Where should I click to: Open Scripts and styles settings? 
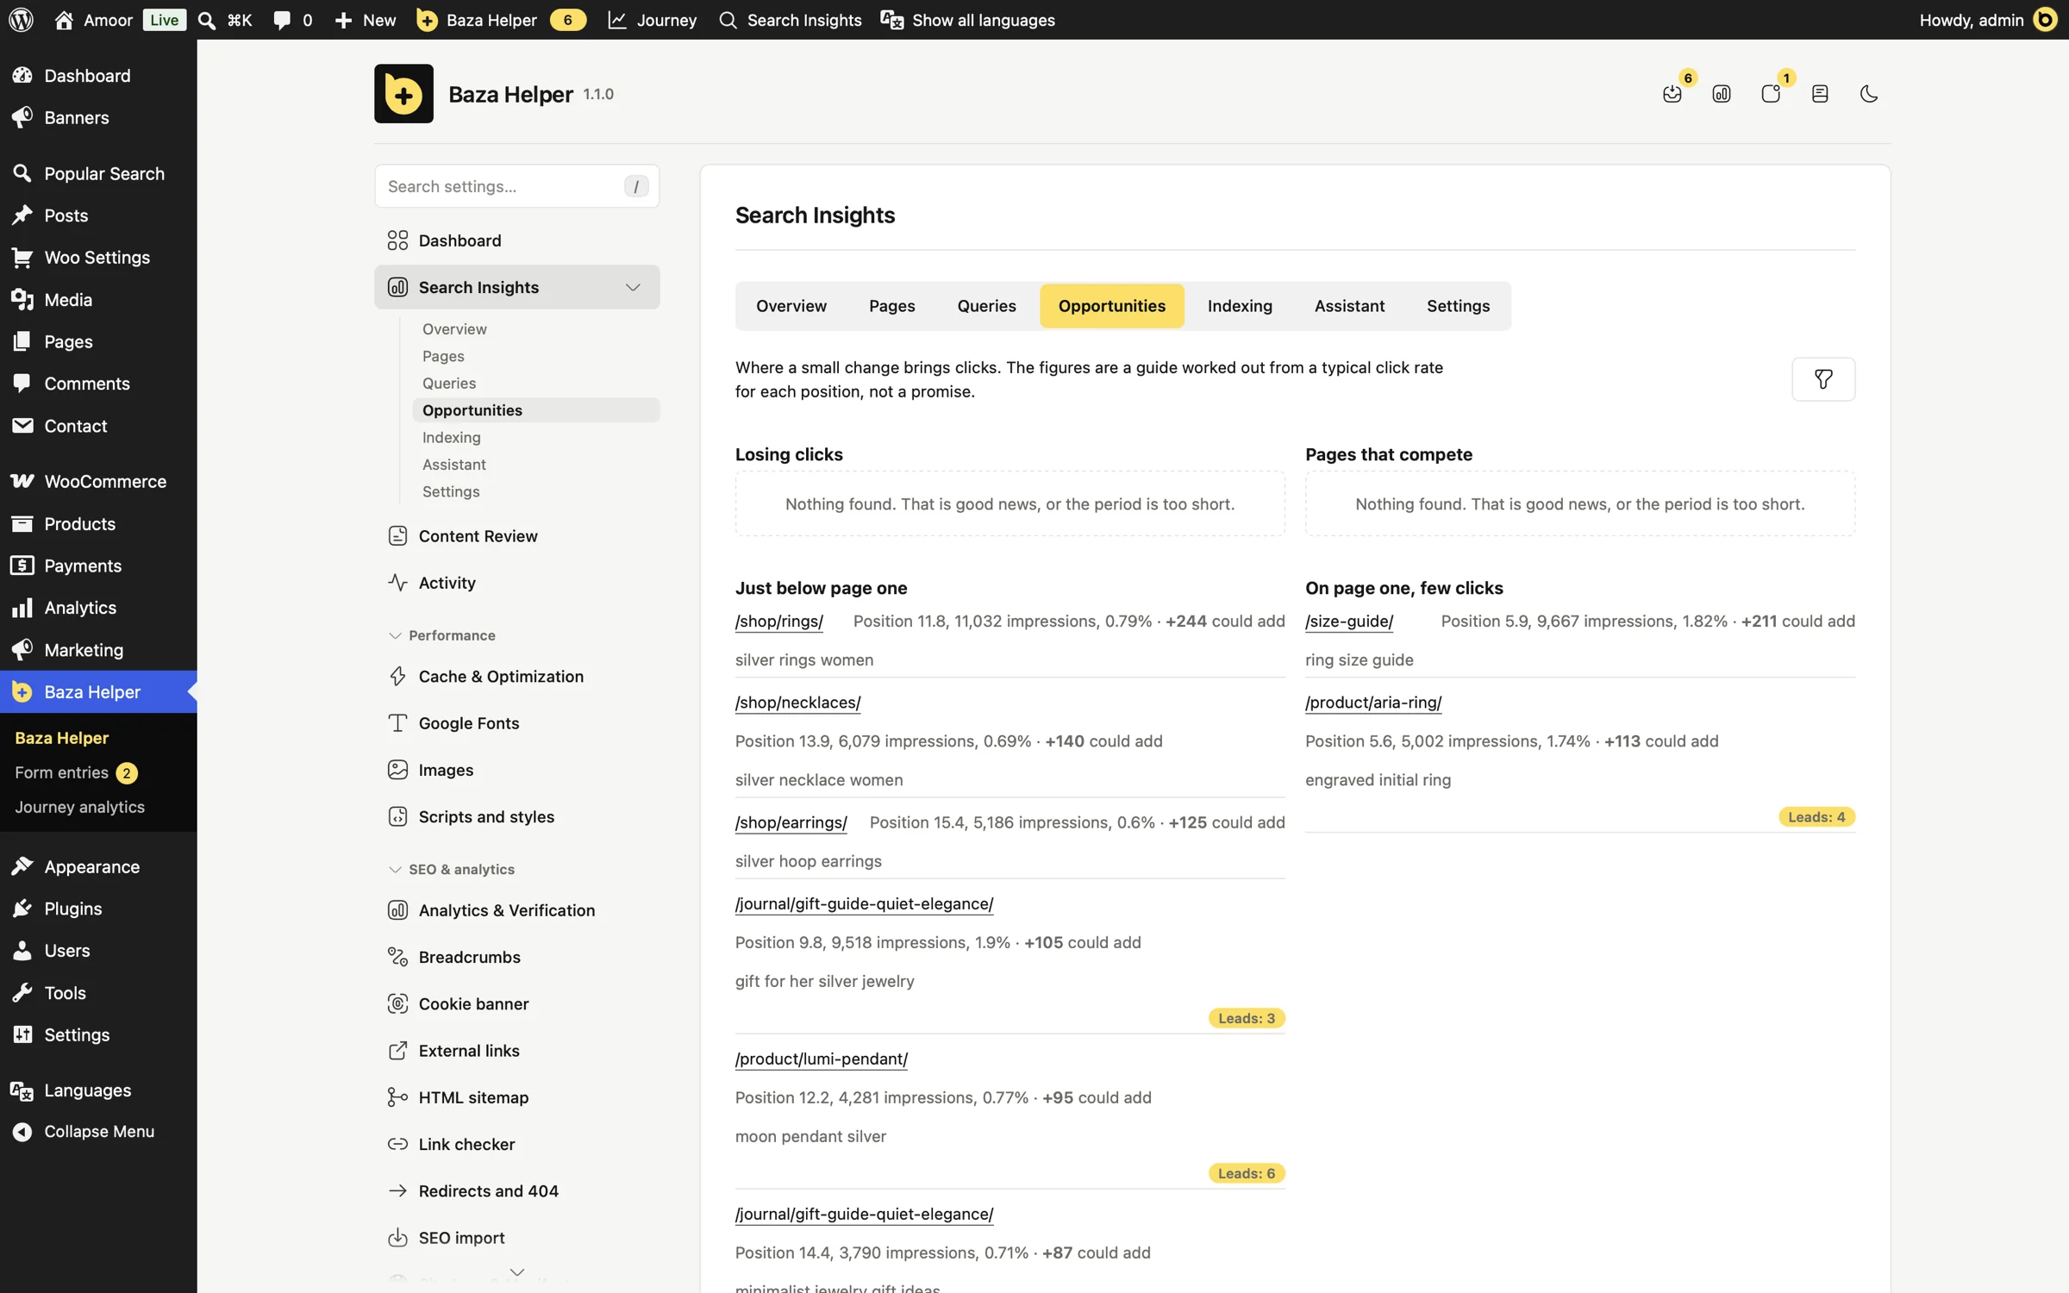pyautogui.click(x=517, y=816)
